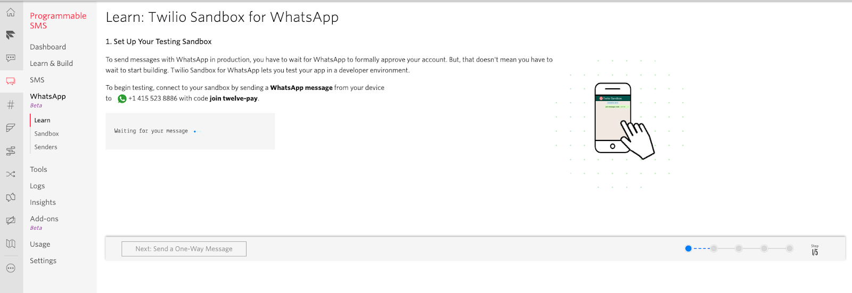Screen dimensions: 852x293
Task: Click the layered arrow product icon under home
Action: 11,35
